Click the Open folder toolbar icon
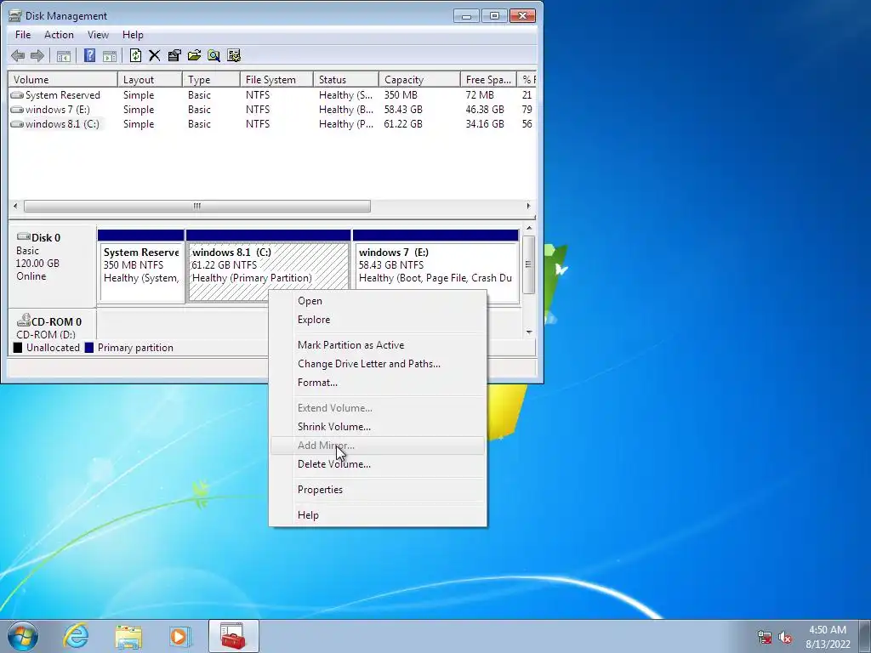The height and width of the screenshot is (653, 871). click(195, 55)
